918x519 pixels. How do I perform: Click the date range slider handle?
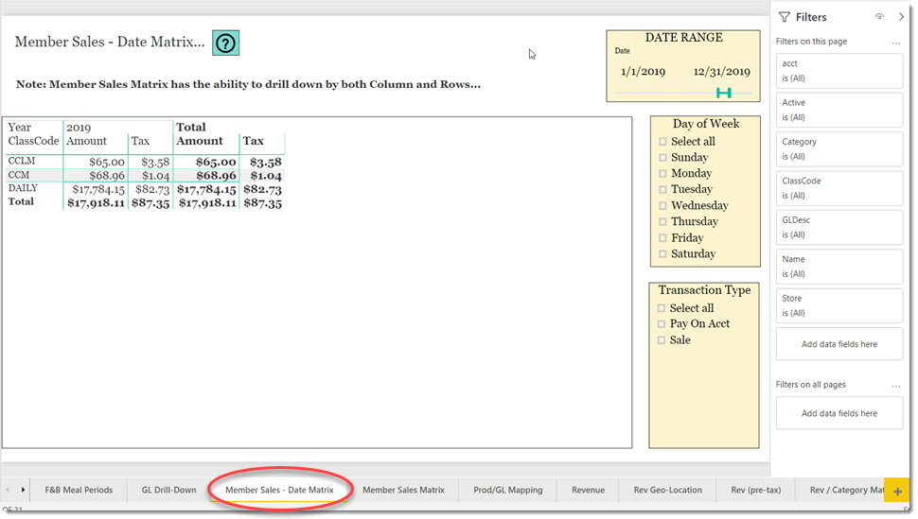click(724, 93)
